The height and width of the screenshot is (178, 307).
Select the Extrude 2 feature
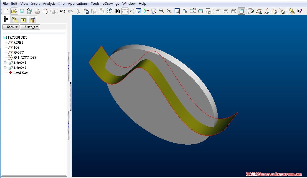20,68
